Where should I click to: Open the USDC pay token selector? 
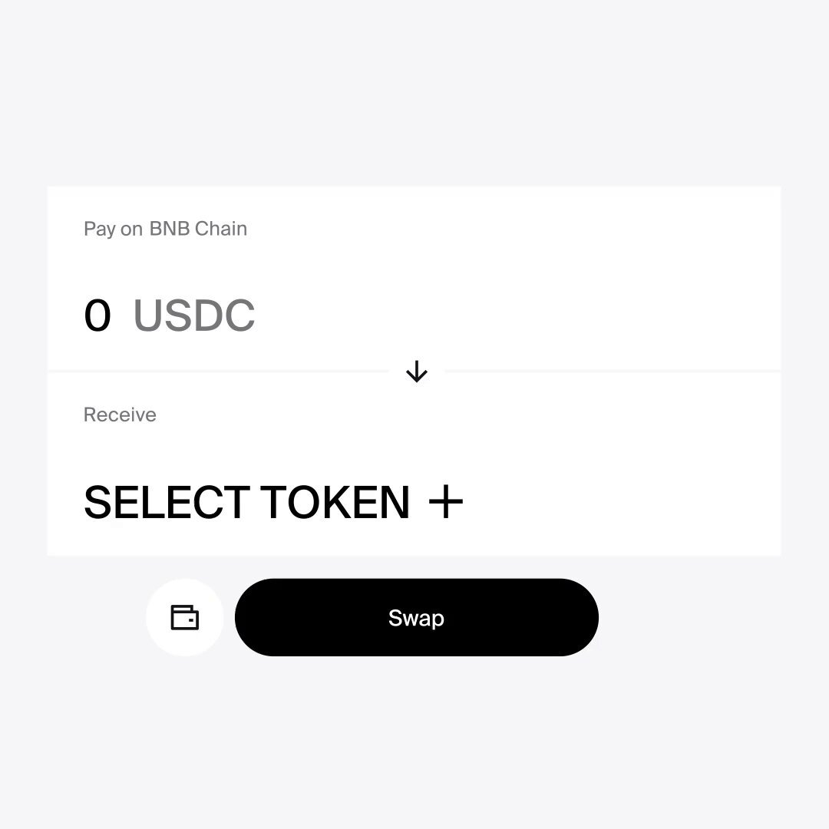194,315
